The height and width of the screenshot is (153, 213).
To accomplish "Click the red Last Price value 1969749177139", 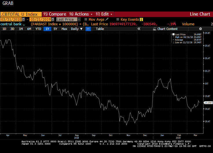I will (x=123, y=24).
